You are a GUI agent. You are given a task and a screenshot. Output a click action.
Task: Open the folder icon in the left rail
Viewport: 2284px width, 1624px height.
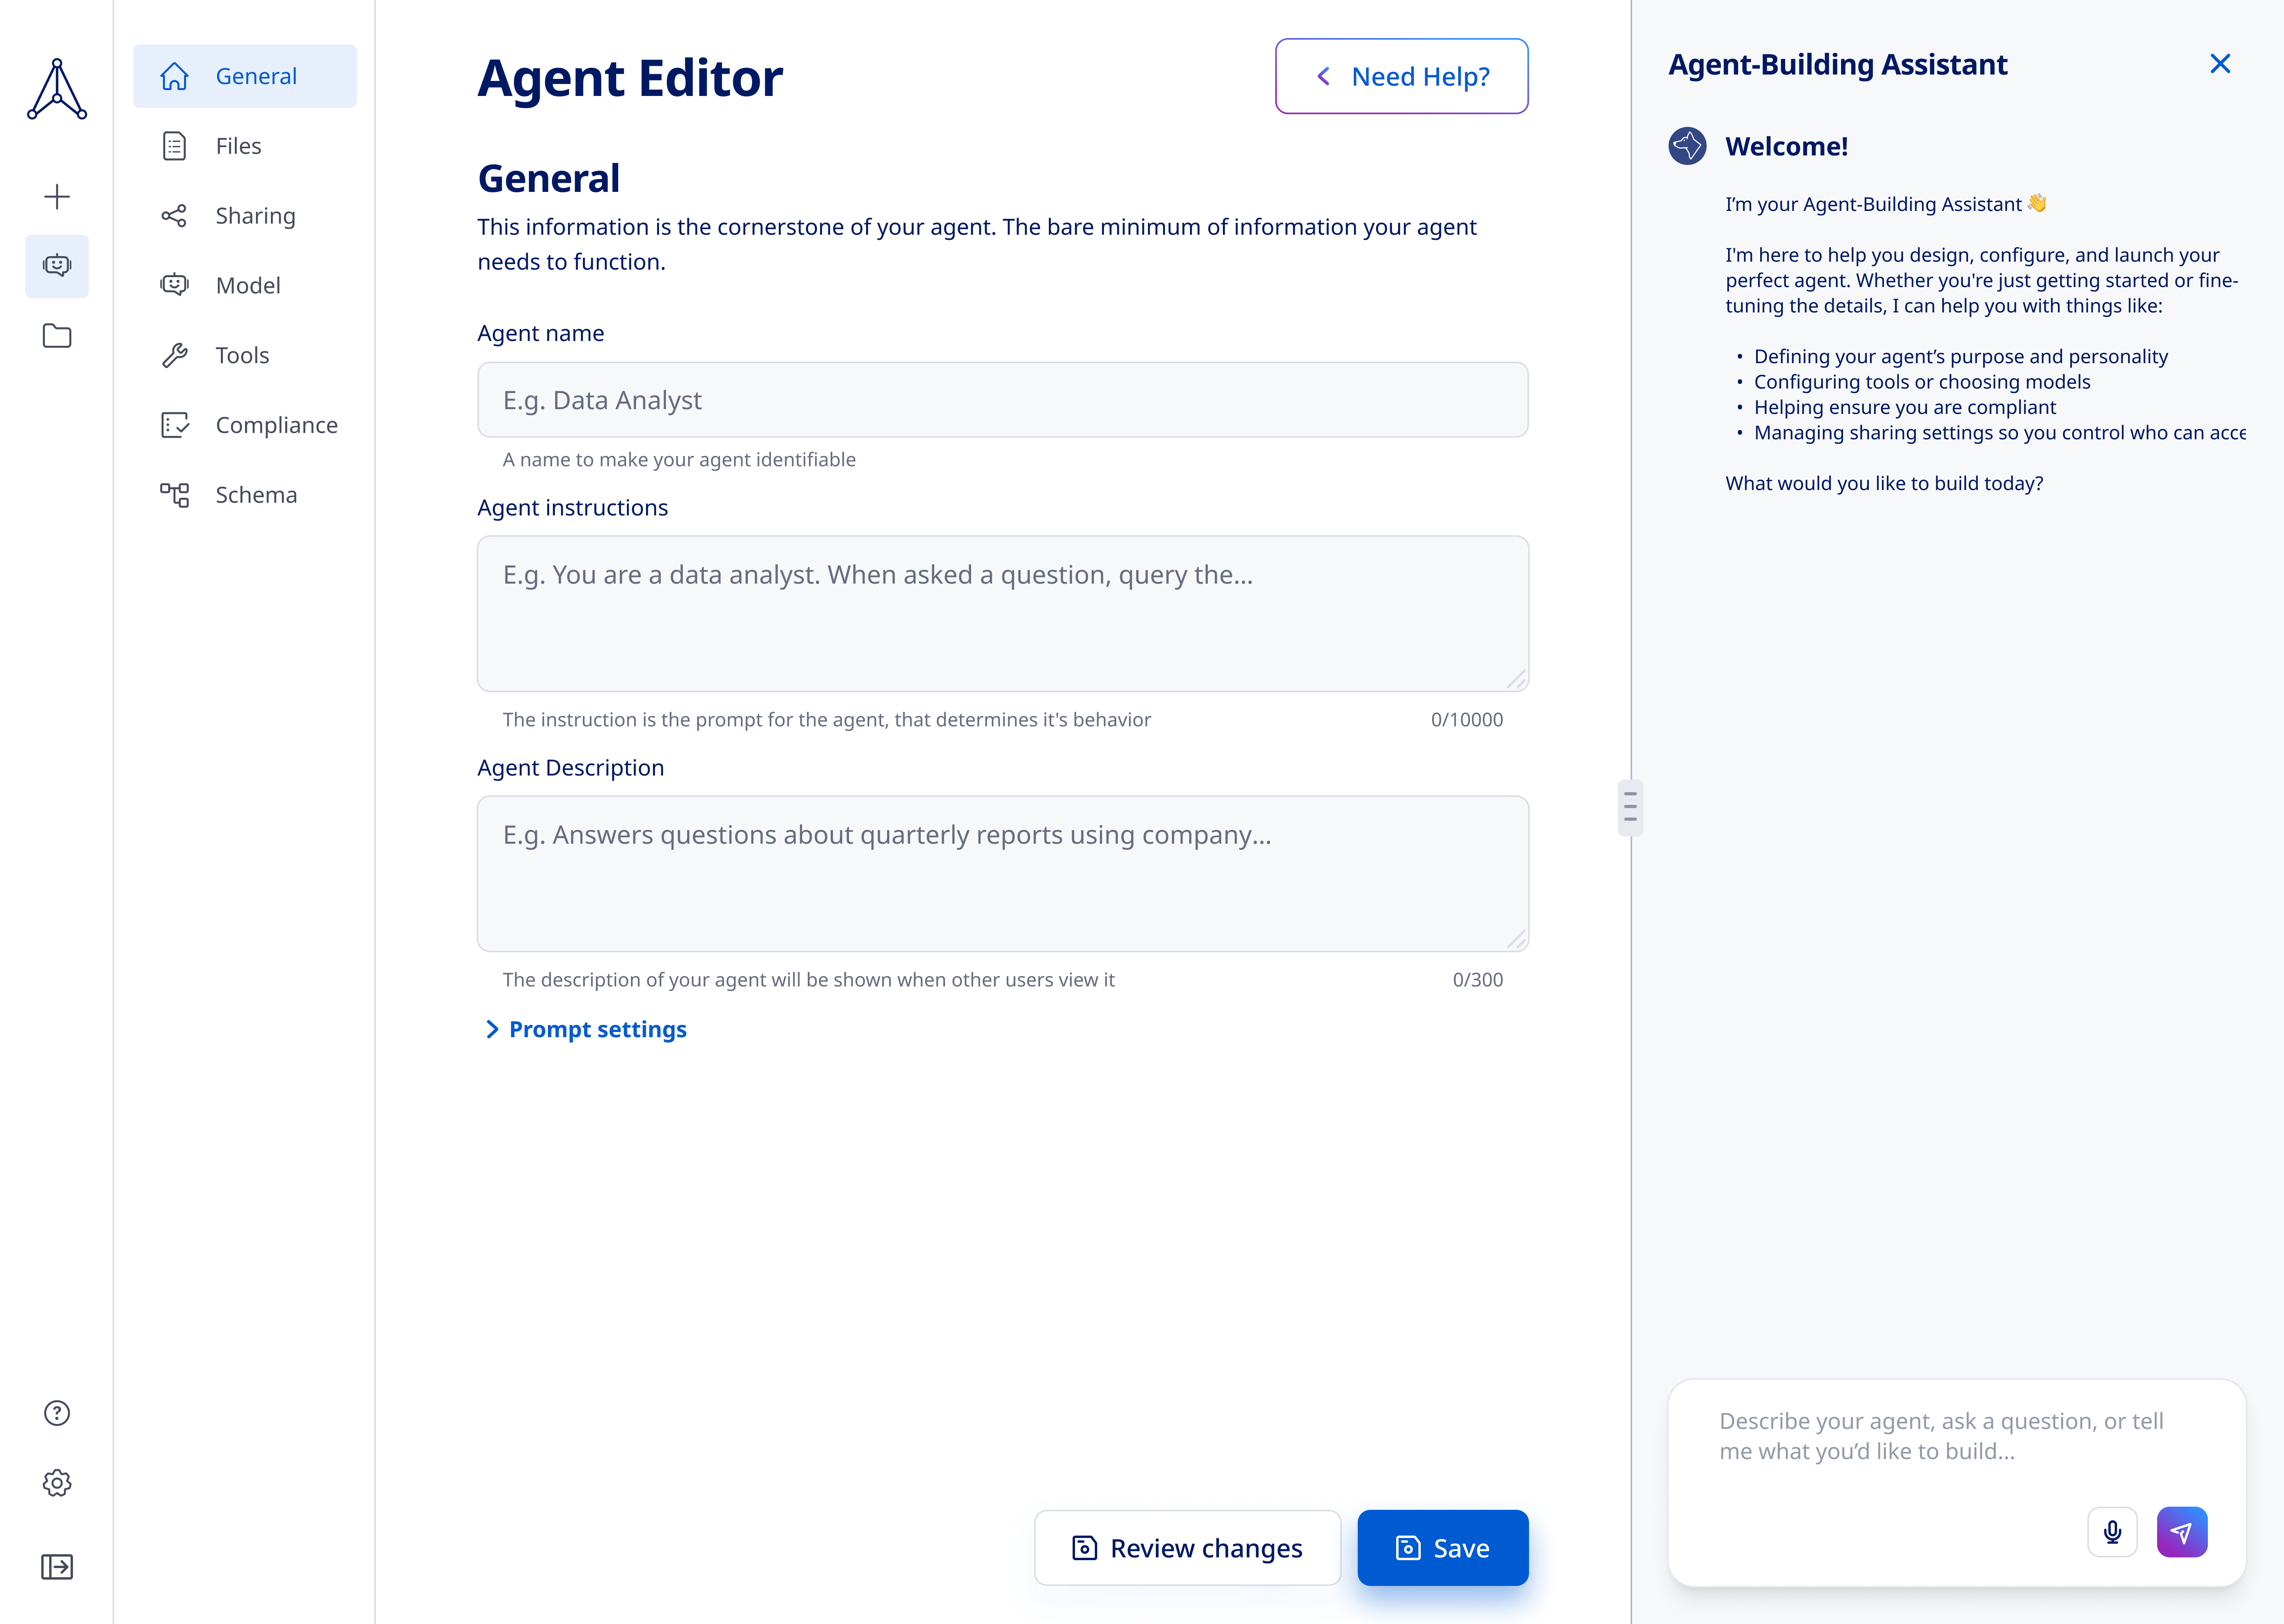click(x=57, y=336)
